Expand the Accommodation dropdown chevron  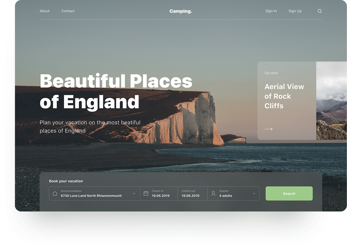[134, 194]
